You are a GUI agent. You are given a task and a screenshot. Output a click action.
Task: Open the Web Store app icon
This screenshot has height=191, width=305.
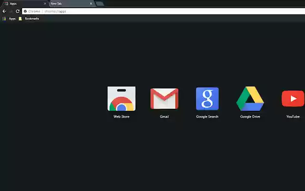(x=122, y=99)
